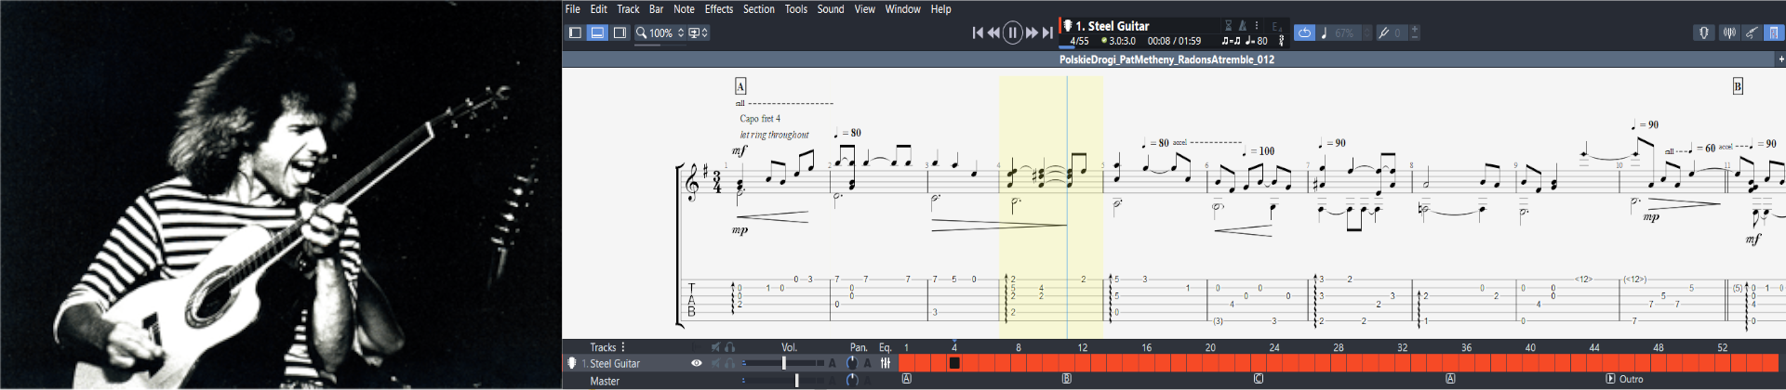Screen dimensions: 1786x390
Task: Open the metronome options dots menu
Action: coord(1257,26)
